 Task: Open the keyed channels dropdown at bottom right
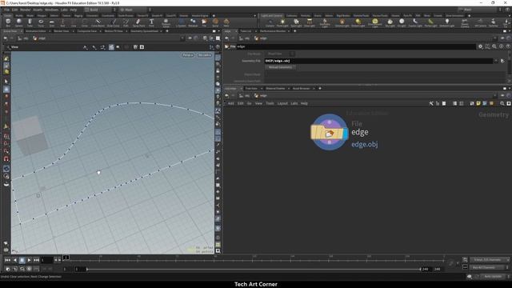(x=489, y=260)
